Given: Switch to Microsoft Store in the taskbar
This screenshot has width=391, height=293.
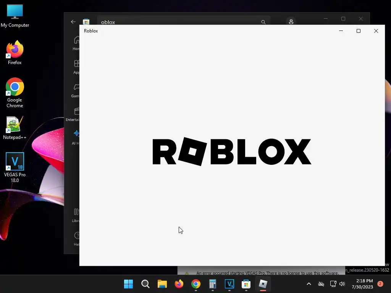Looking at the screenshot, I should point(246,284).
